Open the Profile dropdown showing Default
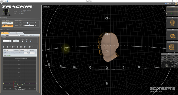The height and width of the screenshot is (95, 178). coord(12,35)
